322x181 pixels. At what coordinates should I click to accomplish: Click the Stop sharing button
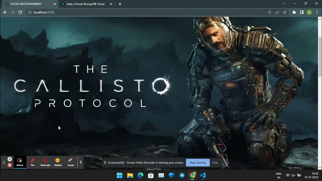pyautogui.click(x=198, y=163)
